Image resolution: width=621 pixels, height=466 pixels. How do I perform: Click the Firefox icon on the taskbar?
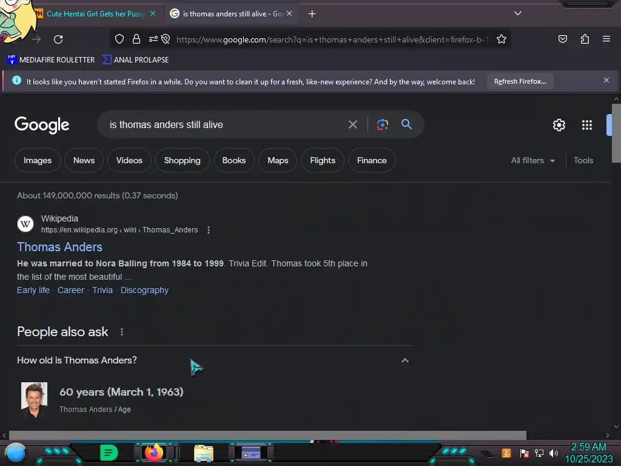153,453
